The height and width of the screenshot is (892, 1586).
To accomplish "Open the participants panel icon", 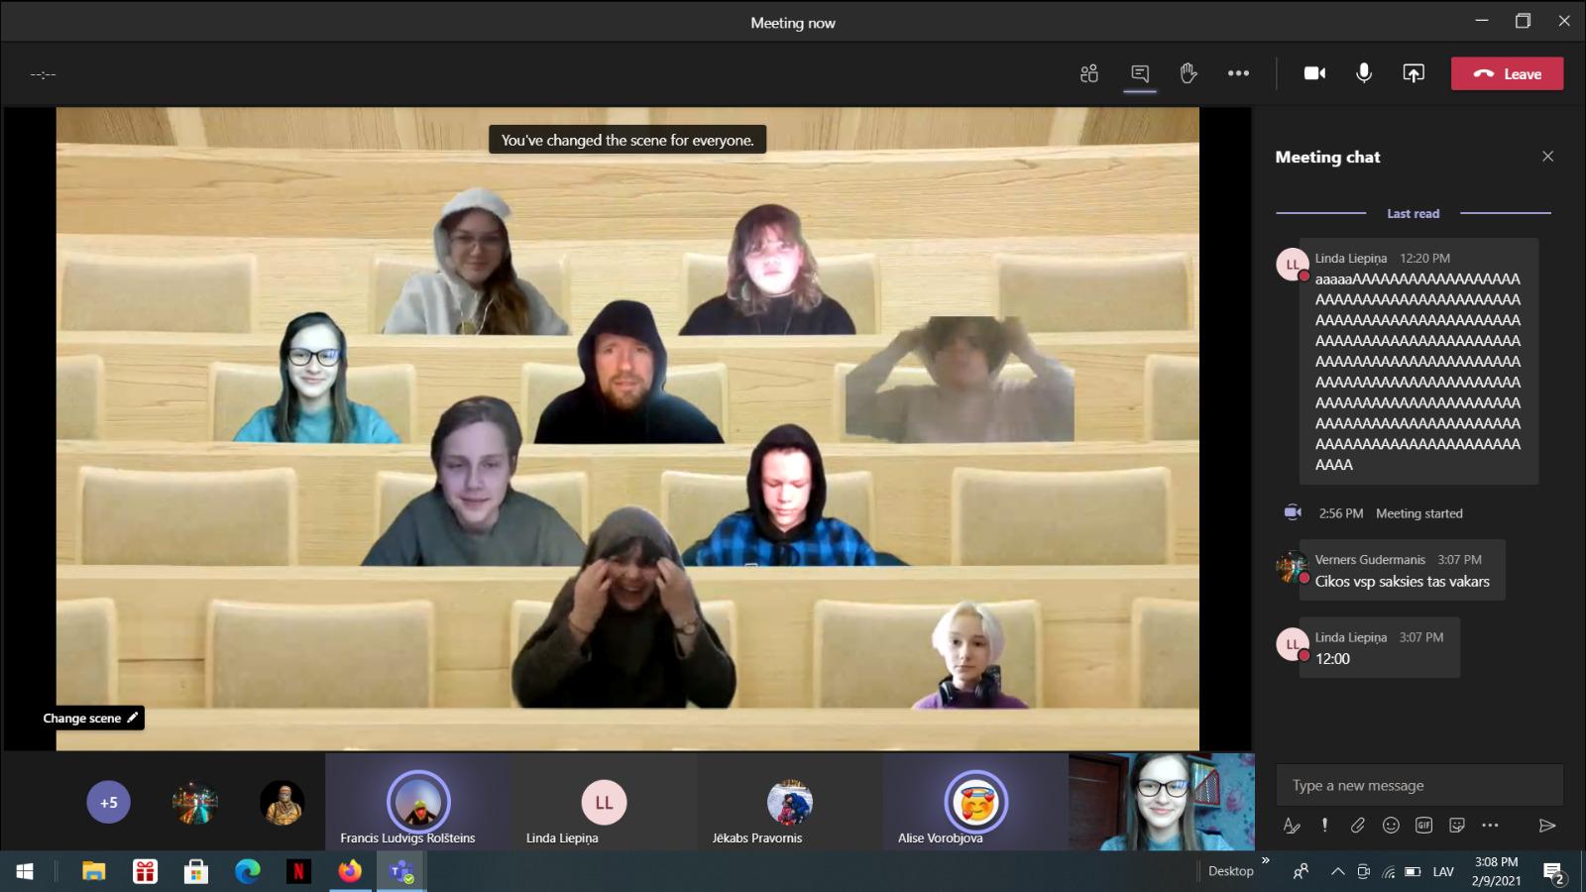I will click(x=1089, y=73).
